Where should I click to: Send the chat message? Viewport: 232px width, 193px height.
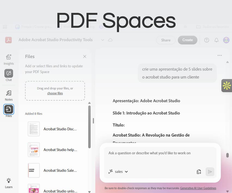tap(210, 172)
